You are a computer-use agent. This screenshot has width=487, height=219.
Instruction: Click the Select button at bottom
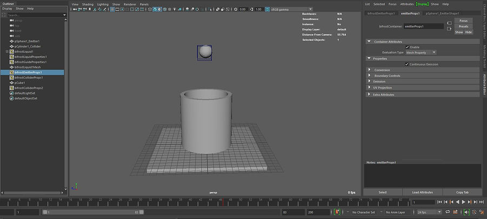(383, 193)
